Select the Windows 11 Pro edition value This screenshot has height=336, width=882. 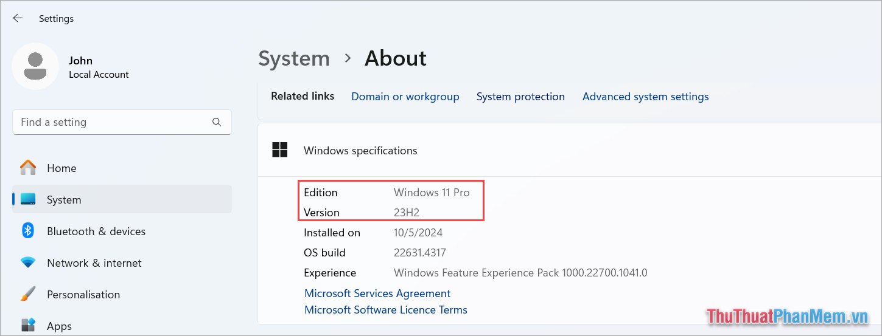pos(432,193)
